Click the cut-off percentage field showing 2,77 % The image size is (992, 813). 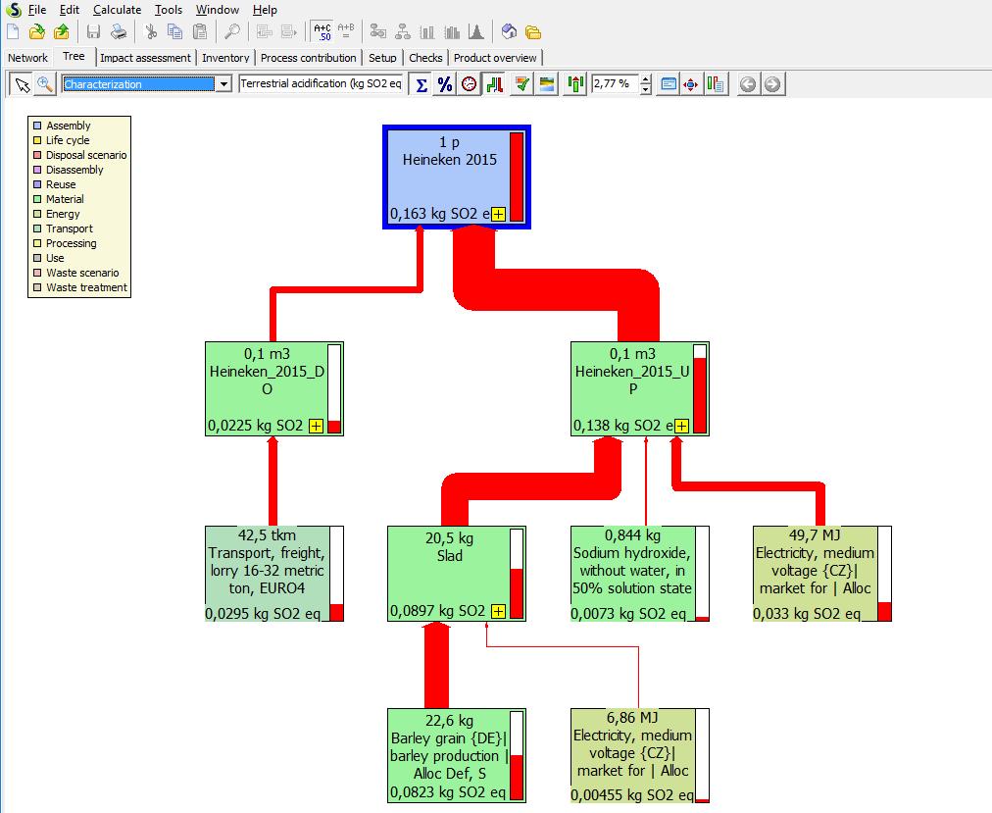(x=615, y=83)
